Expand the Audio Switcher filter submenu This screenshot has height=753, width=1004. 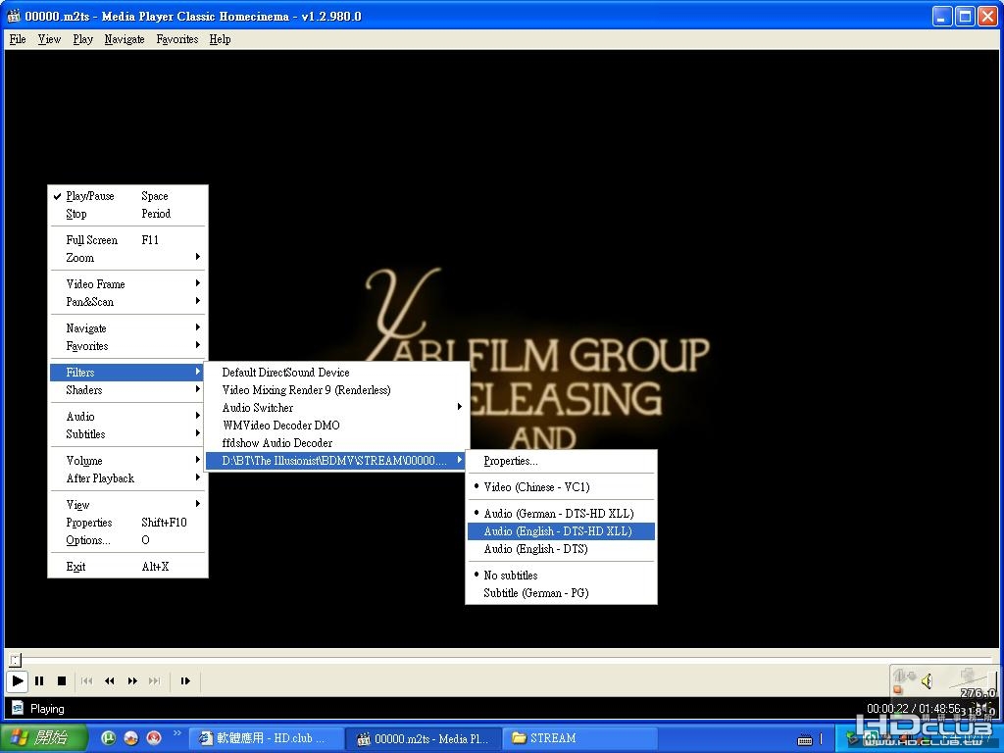(337, 408)
